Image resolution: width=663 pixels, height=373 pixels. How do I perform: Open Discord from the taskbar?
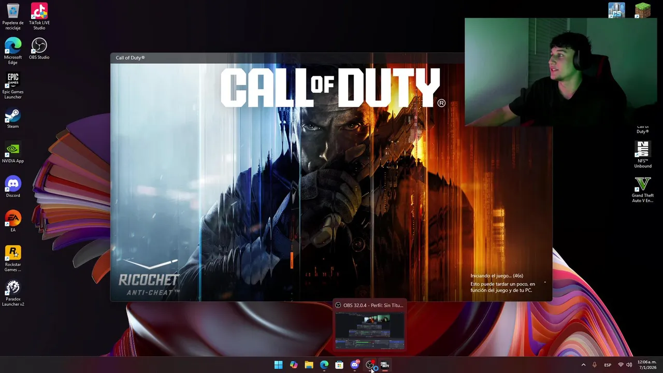pyautogui.click(x=355, y=365)
